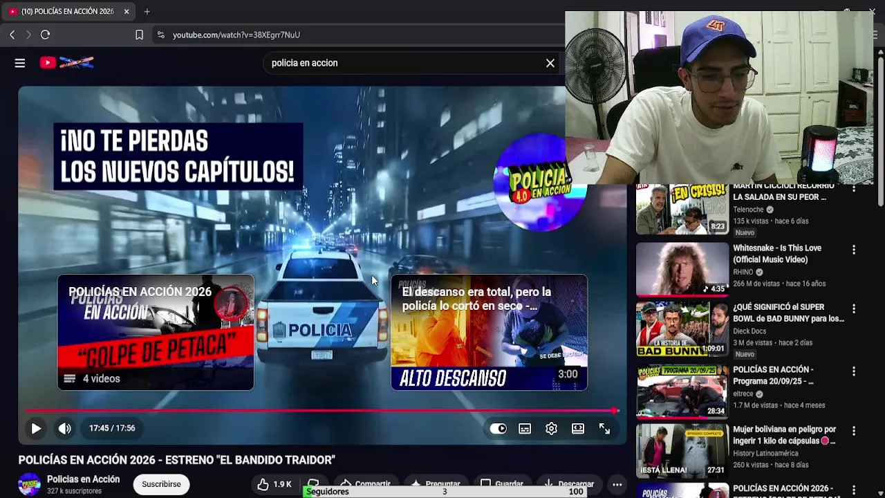This screenshot has height=498, width=885.
Task: Subscribe with the Suscribirse button
Action: [x=161, y=484]
